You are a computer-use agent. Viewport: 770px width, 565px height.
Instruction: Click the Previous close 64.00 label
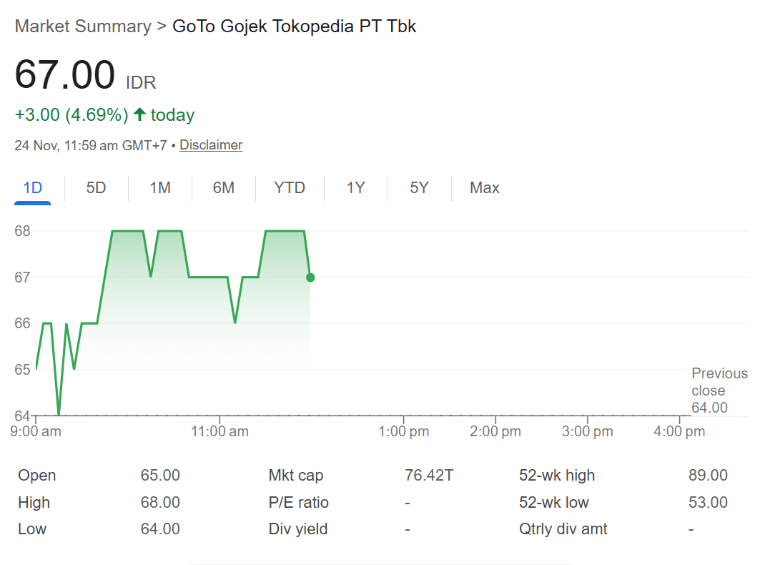tap(719, 390)
